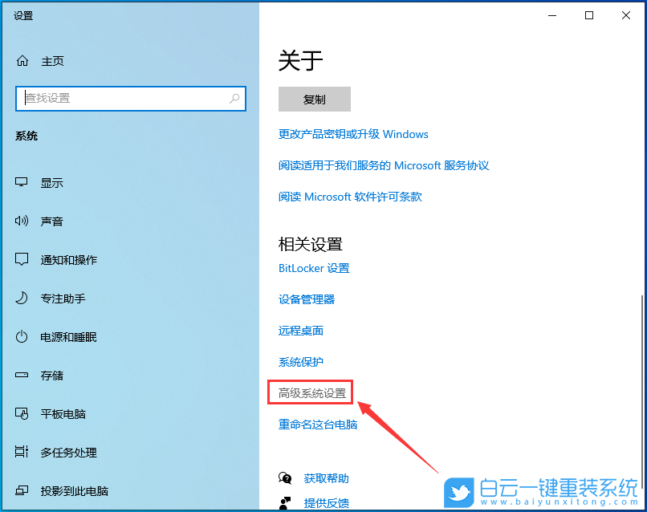Image resolution: width=647 pixels, height=512 pixels.
Task: Select the 多任务处理 icon
Action: click(23, 452)
